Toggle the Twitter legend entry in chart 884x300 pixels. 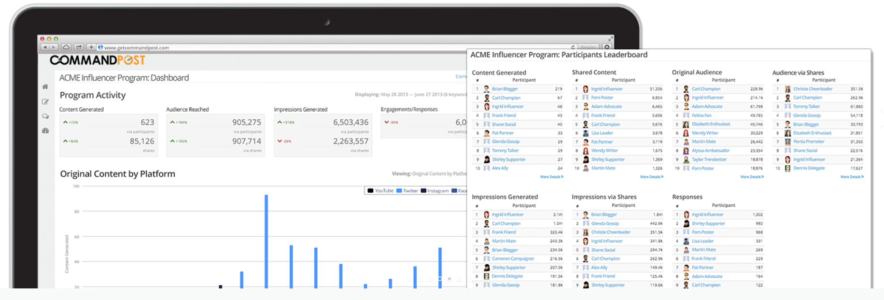pos(407,191)
